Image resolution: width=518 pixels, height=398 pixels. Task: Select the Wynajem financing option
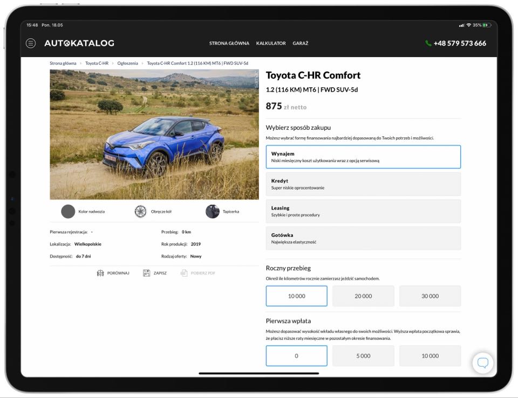363,157
